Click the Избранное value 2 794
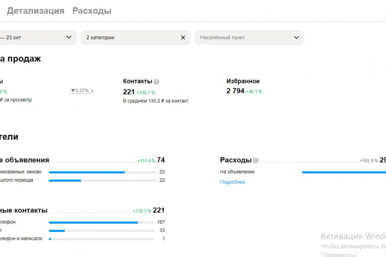Viewport: 386px width, 257px height. (235, 91)
